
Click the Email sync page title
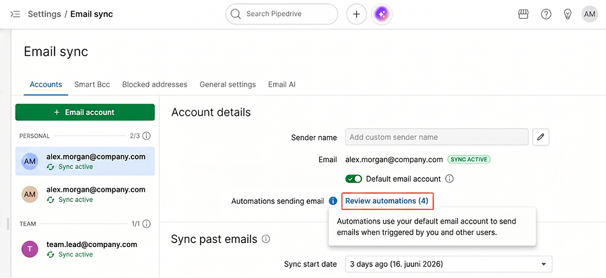56,51
